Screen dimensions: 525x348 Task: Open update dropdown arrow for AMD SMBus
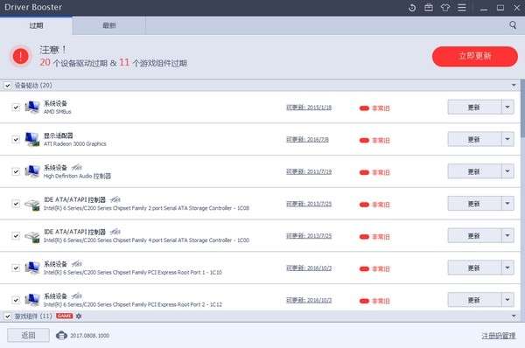click(x=507, y=107)
